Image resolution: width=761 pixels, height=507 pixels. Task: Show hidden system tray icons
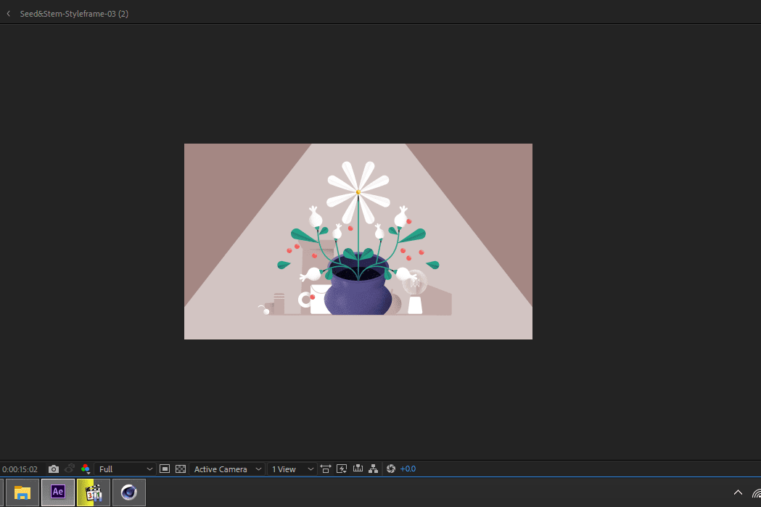(x=739, y=492)
